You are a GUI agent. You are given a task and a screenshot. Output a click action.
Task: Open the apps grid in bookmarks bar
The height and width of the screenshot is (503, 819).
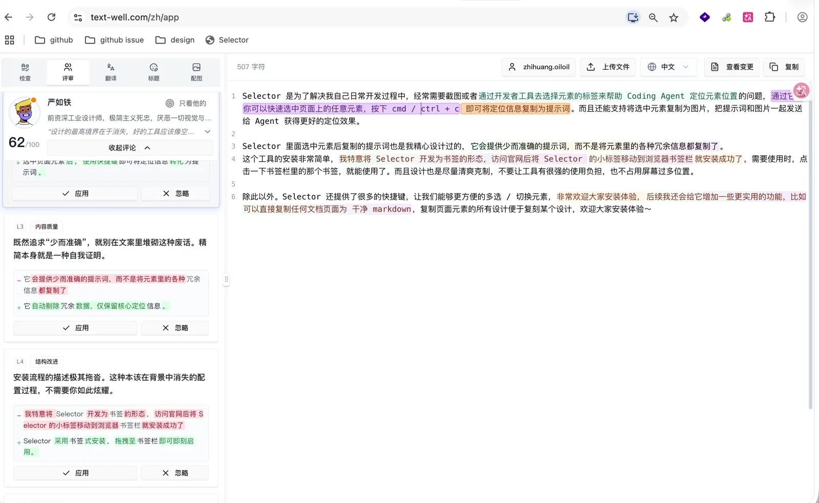click(9, 40)
